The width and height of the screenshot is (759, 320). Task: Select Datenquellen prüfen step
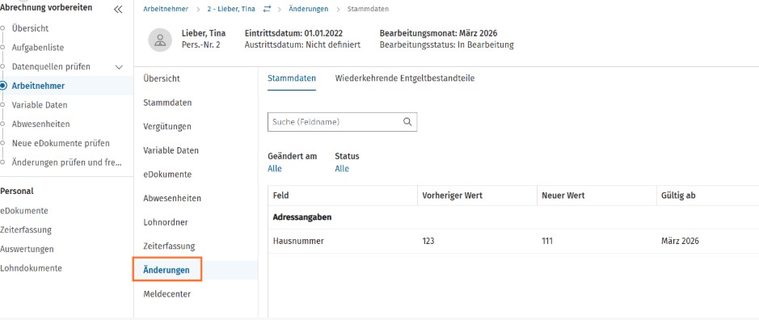[51, 67]
